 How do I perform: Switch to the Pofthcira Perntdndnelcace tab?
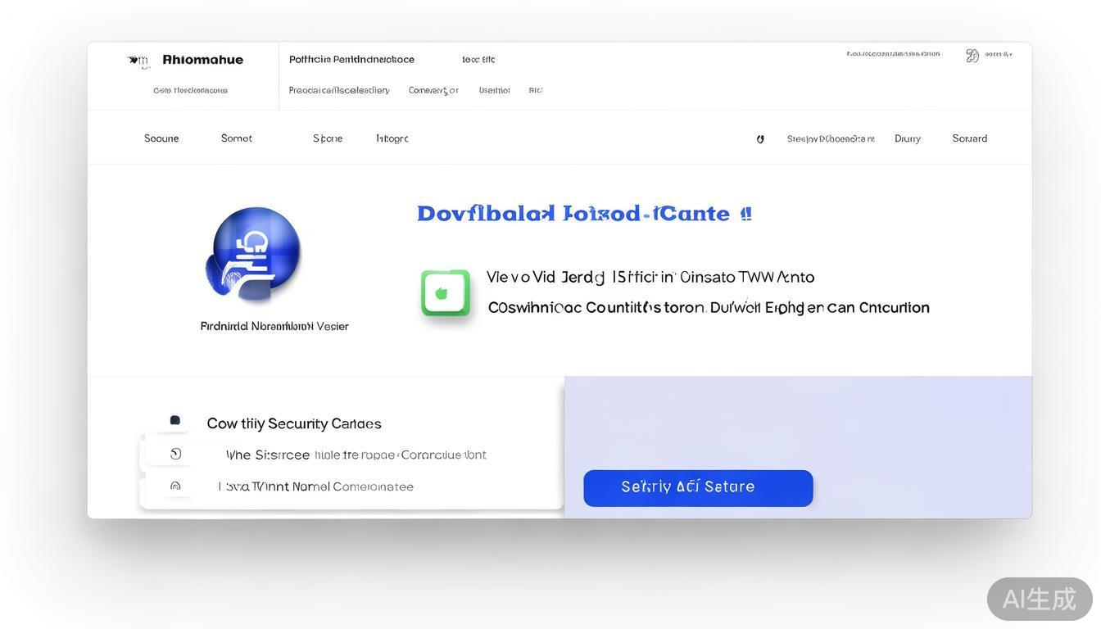point(351,60)
